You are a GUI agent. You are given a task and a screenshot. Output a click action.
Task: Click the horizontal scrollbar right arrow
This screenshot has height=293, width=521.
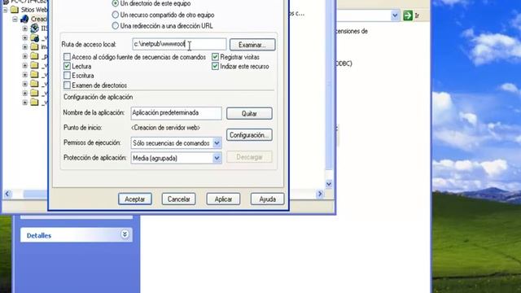(x=320, y=194)
